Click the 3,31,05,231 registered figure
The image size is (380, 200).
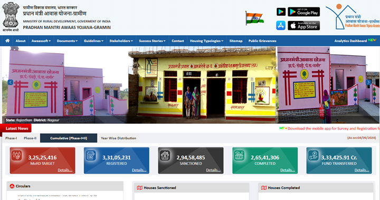point(117,157)
